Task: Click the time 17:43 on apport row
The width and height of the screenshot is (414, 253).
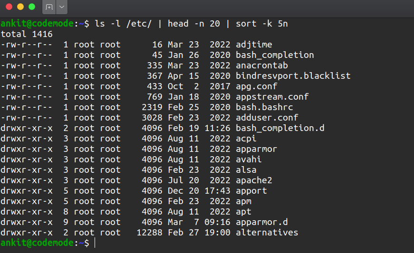Action: [218, 191]
